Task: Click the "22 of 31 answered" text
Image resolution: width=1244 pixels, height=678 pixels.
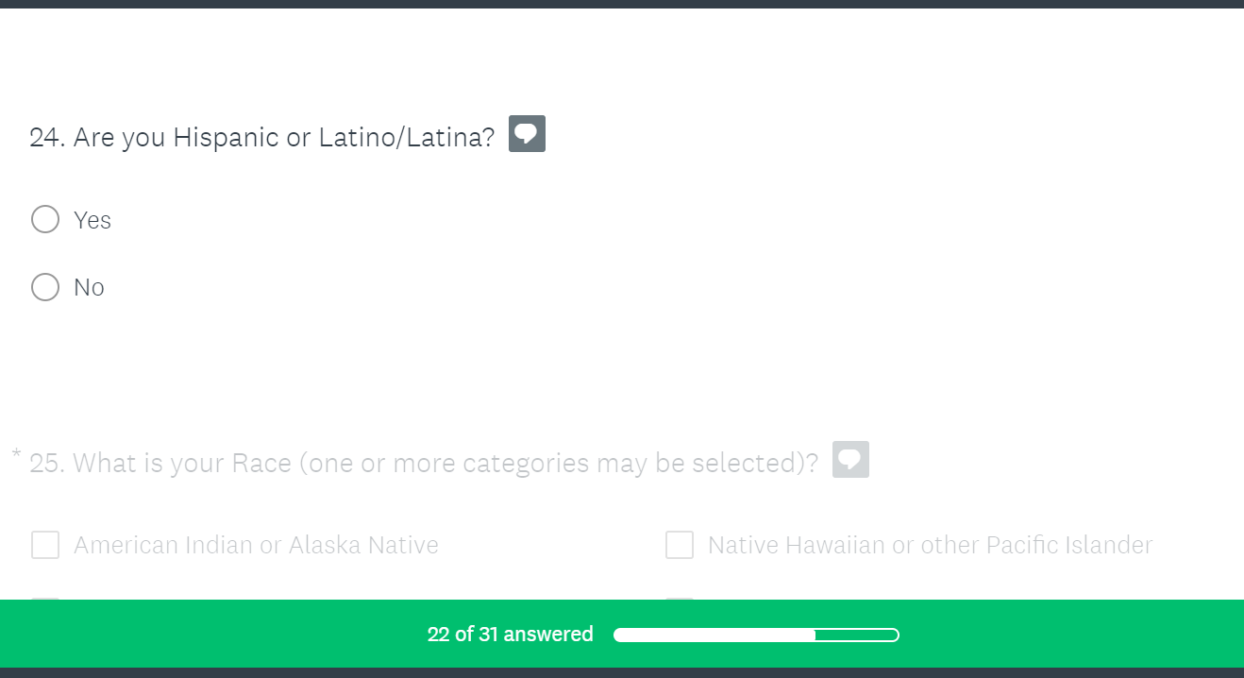Action: point(510,635)
